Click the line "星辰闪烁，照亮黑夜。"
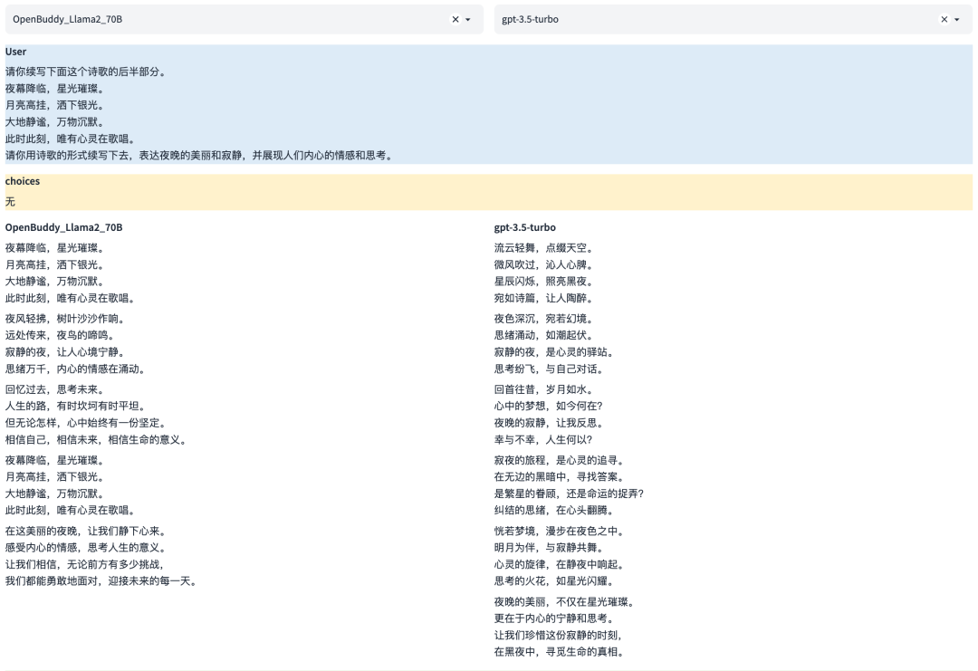This screenshot has width=978, height=671. tap(545, 282)
